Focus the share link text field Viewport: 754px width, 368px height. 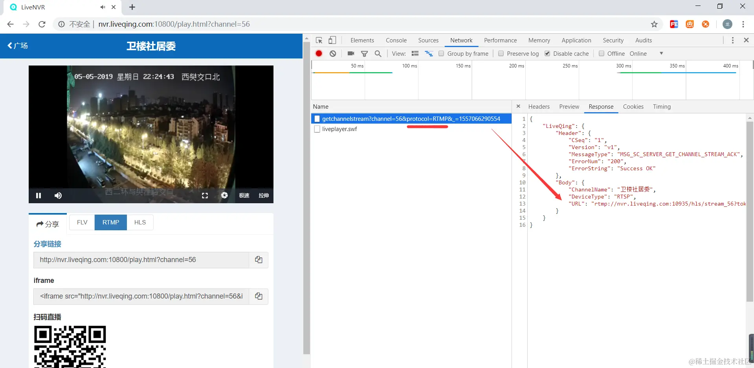[x=141, y=260]
